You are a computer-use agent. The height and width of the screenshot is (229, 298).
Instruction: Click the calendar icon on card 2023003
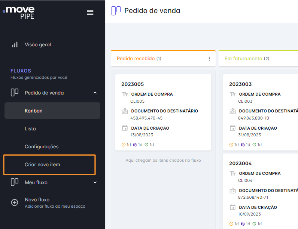(232, 128)
